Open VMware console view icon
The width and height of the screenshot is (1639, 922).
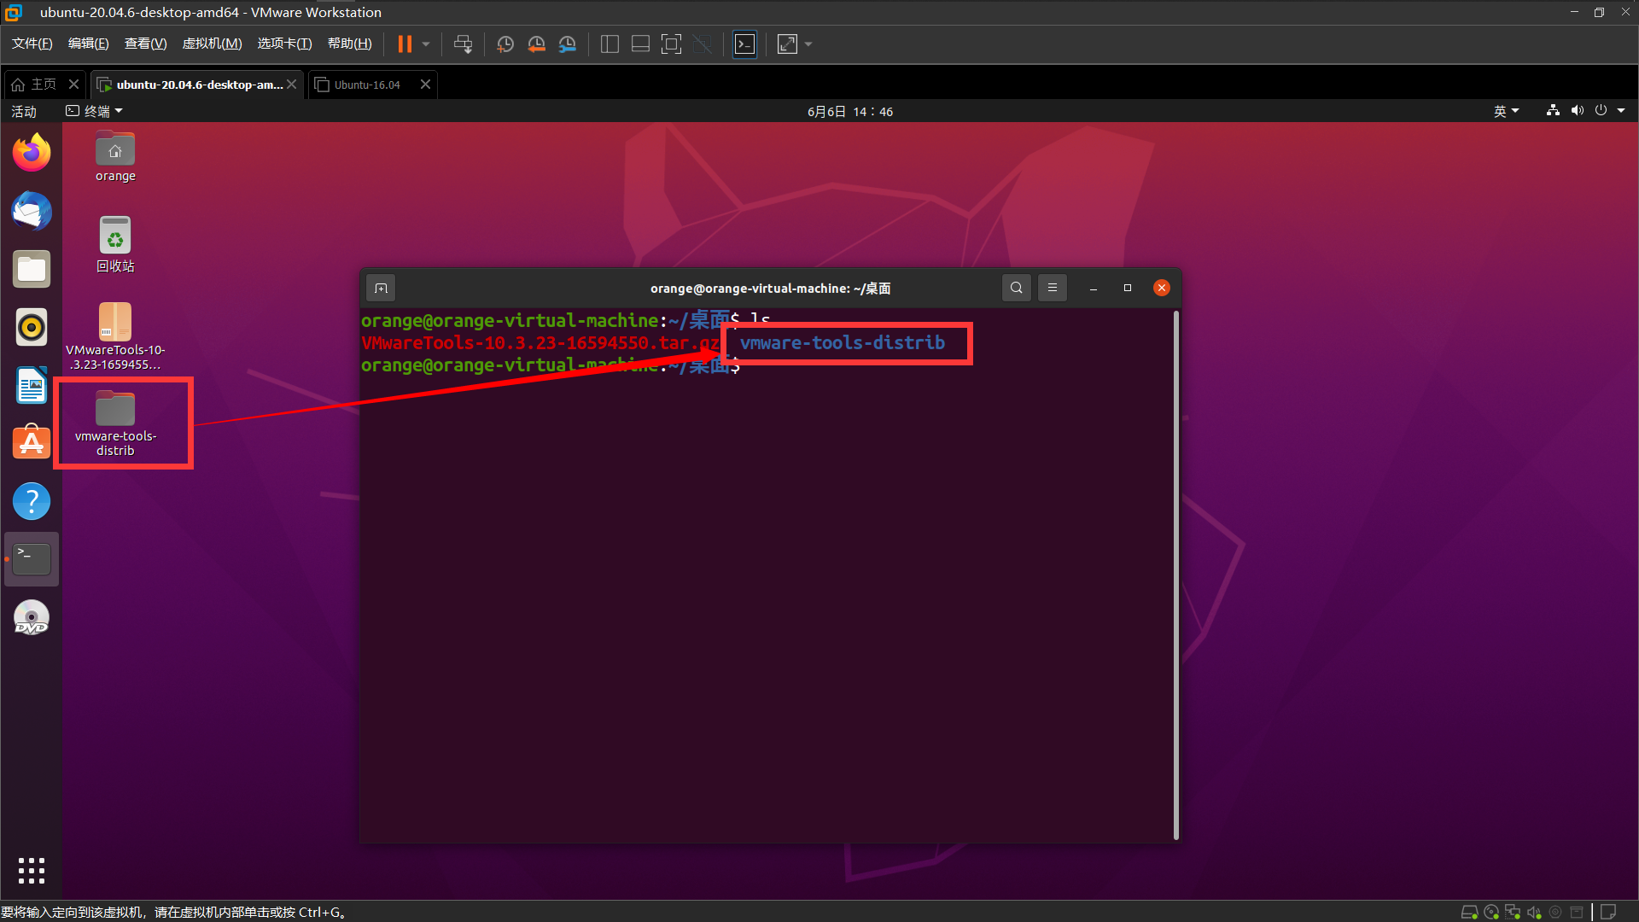744,44
